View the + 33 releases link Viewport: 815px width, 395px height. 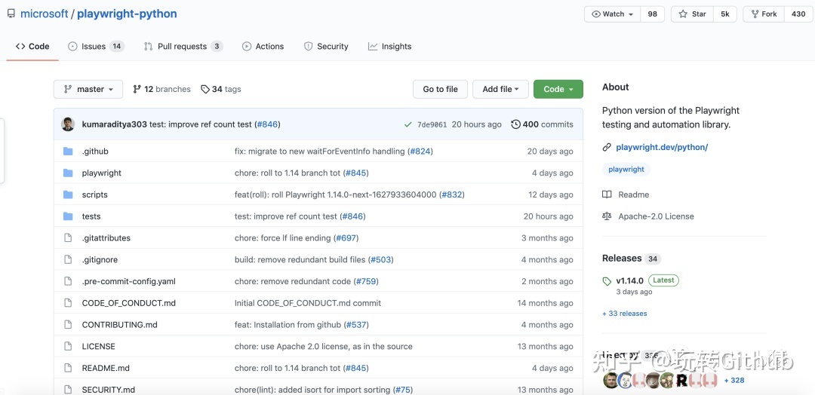[625, 314]
